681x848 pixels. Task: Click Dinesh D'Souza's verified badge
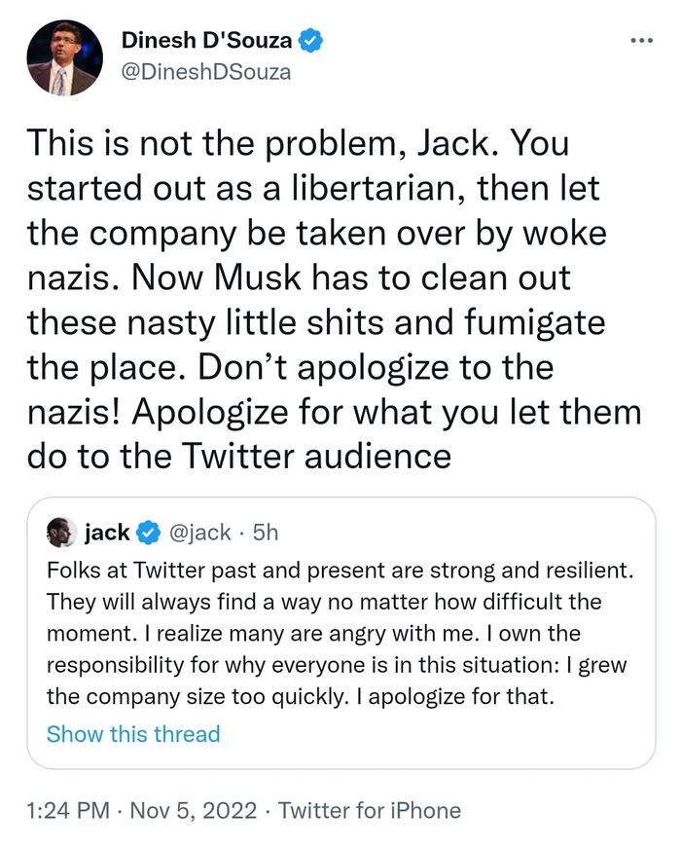tap(311, 41)
